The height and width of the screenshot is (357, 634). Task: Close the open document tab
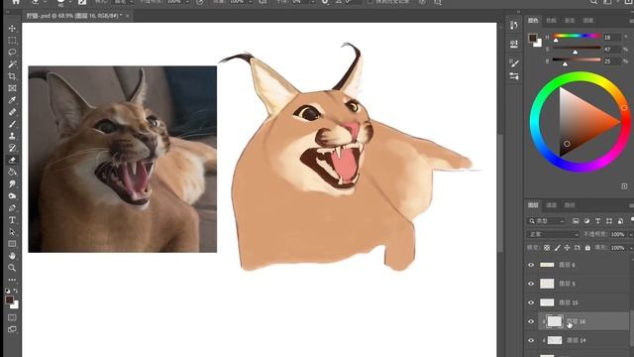[x=128, y=16]
